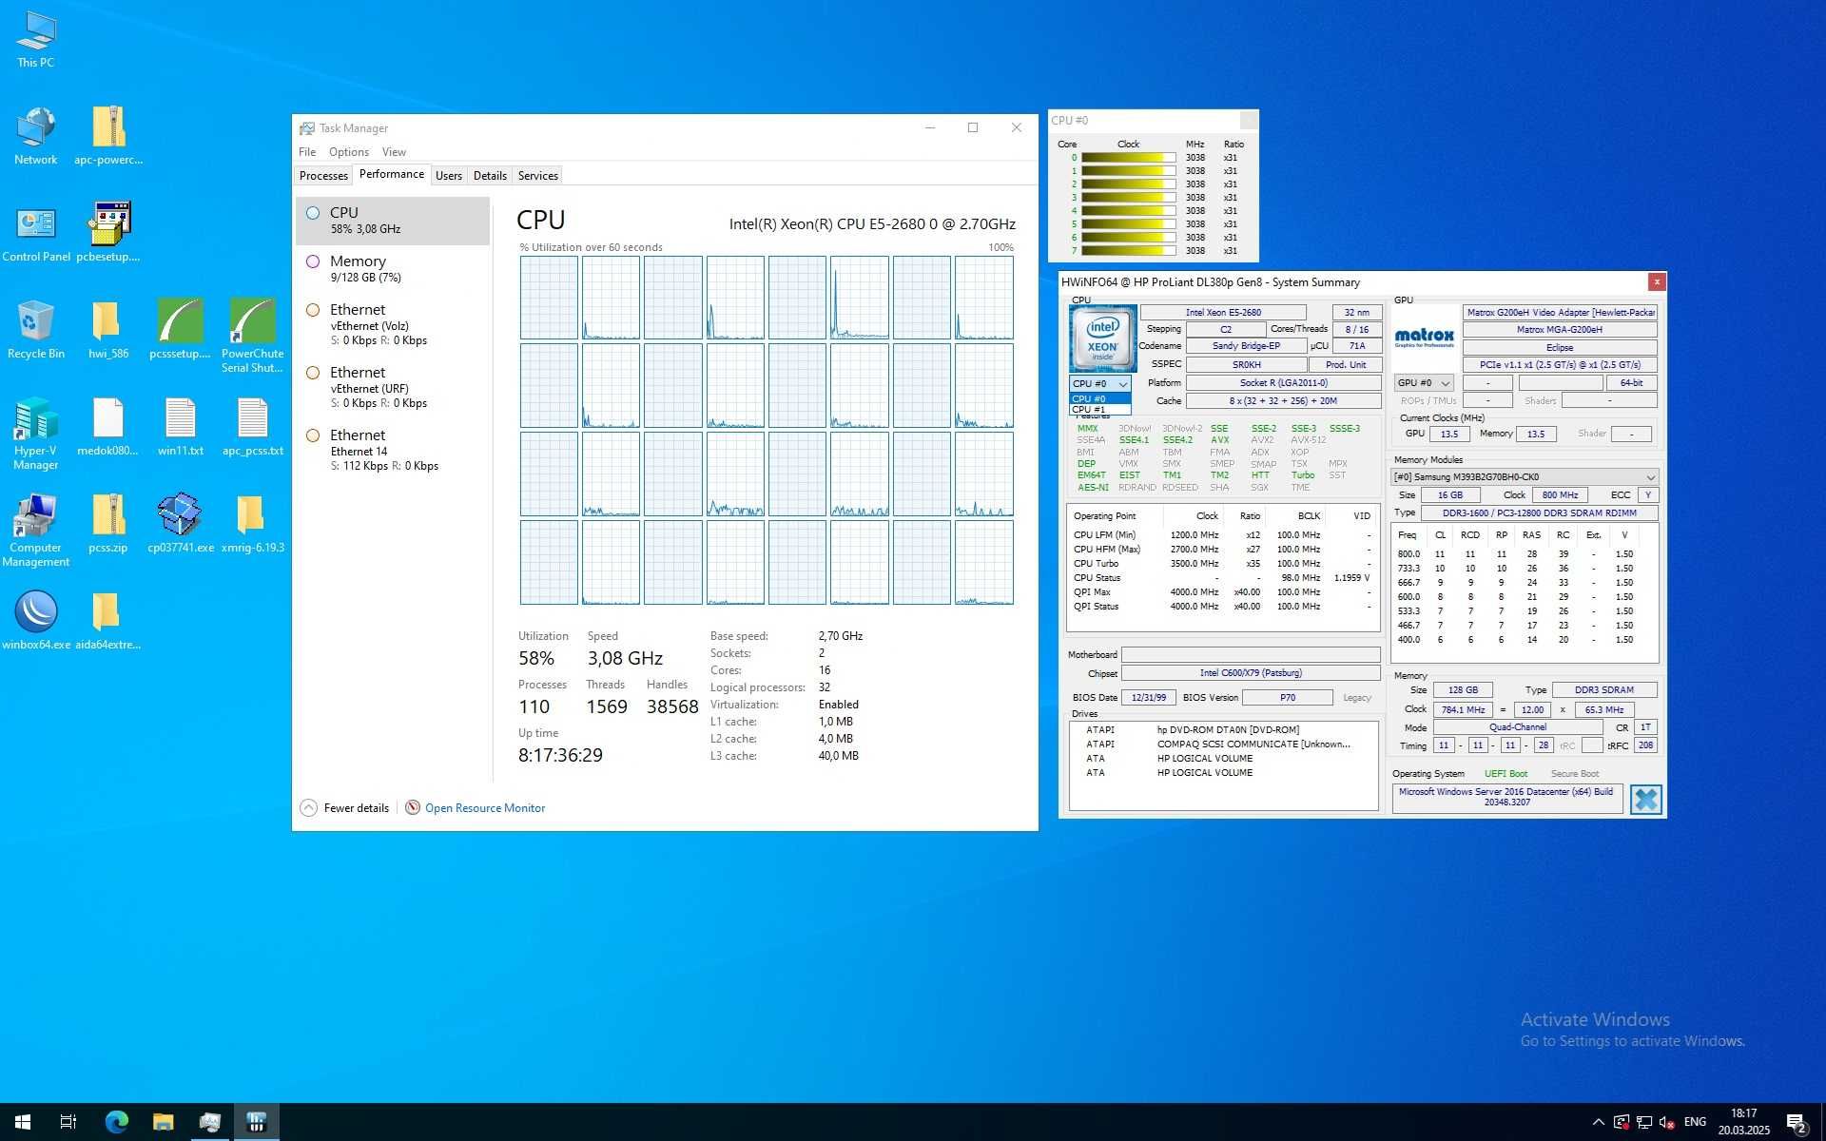Select pcbesetup installer icon on desktop
The image size is (1826, 1141).
(x=108, y=233)
